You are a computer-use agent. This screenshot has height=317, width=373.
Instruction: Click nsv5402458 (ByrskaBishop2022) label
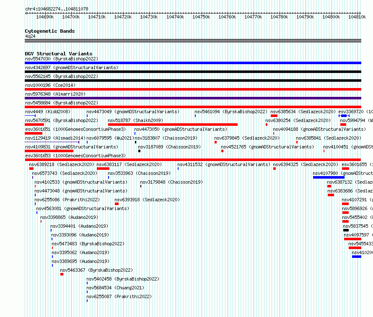(x=123, y=279)
